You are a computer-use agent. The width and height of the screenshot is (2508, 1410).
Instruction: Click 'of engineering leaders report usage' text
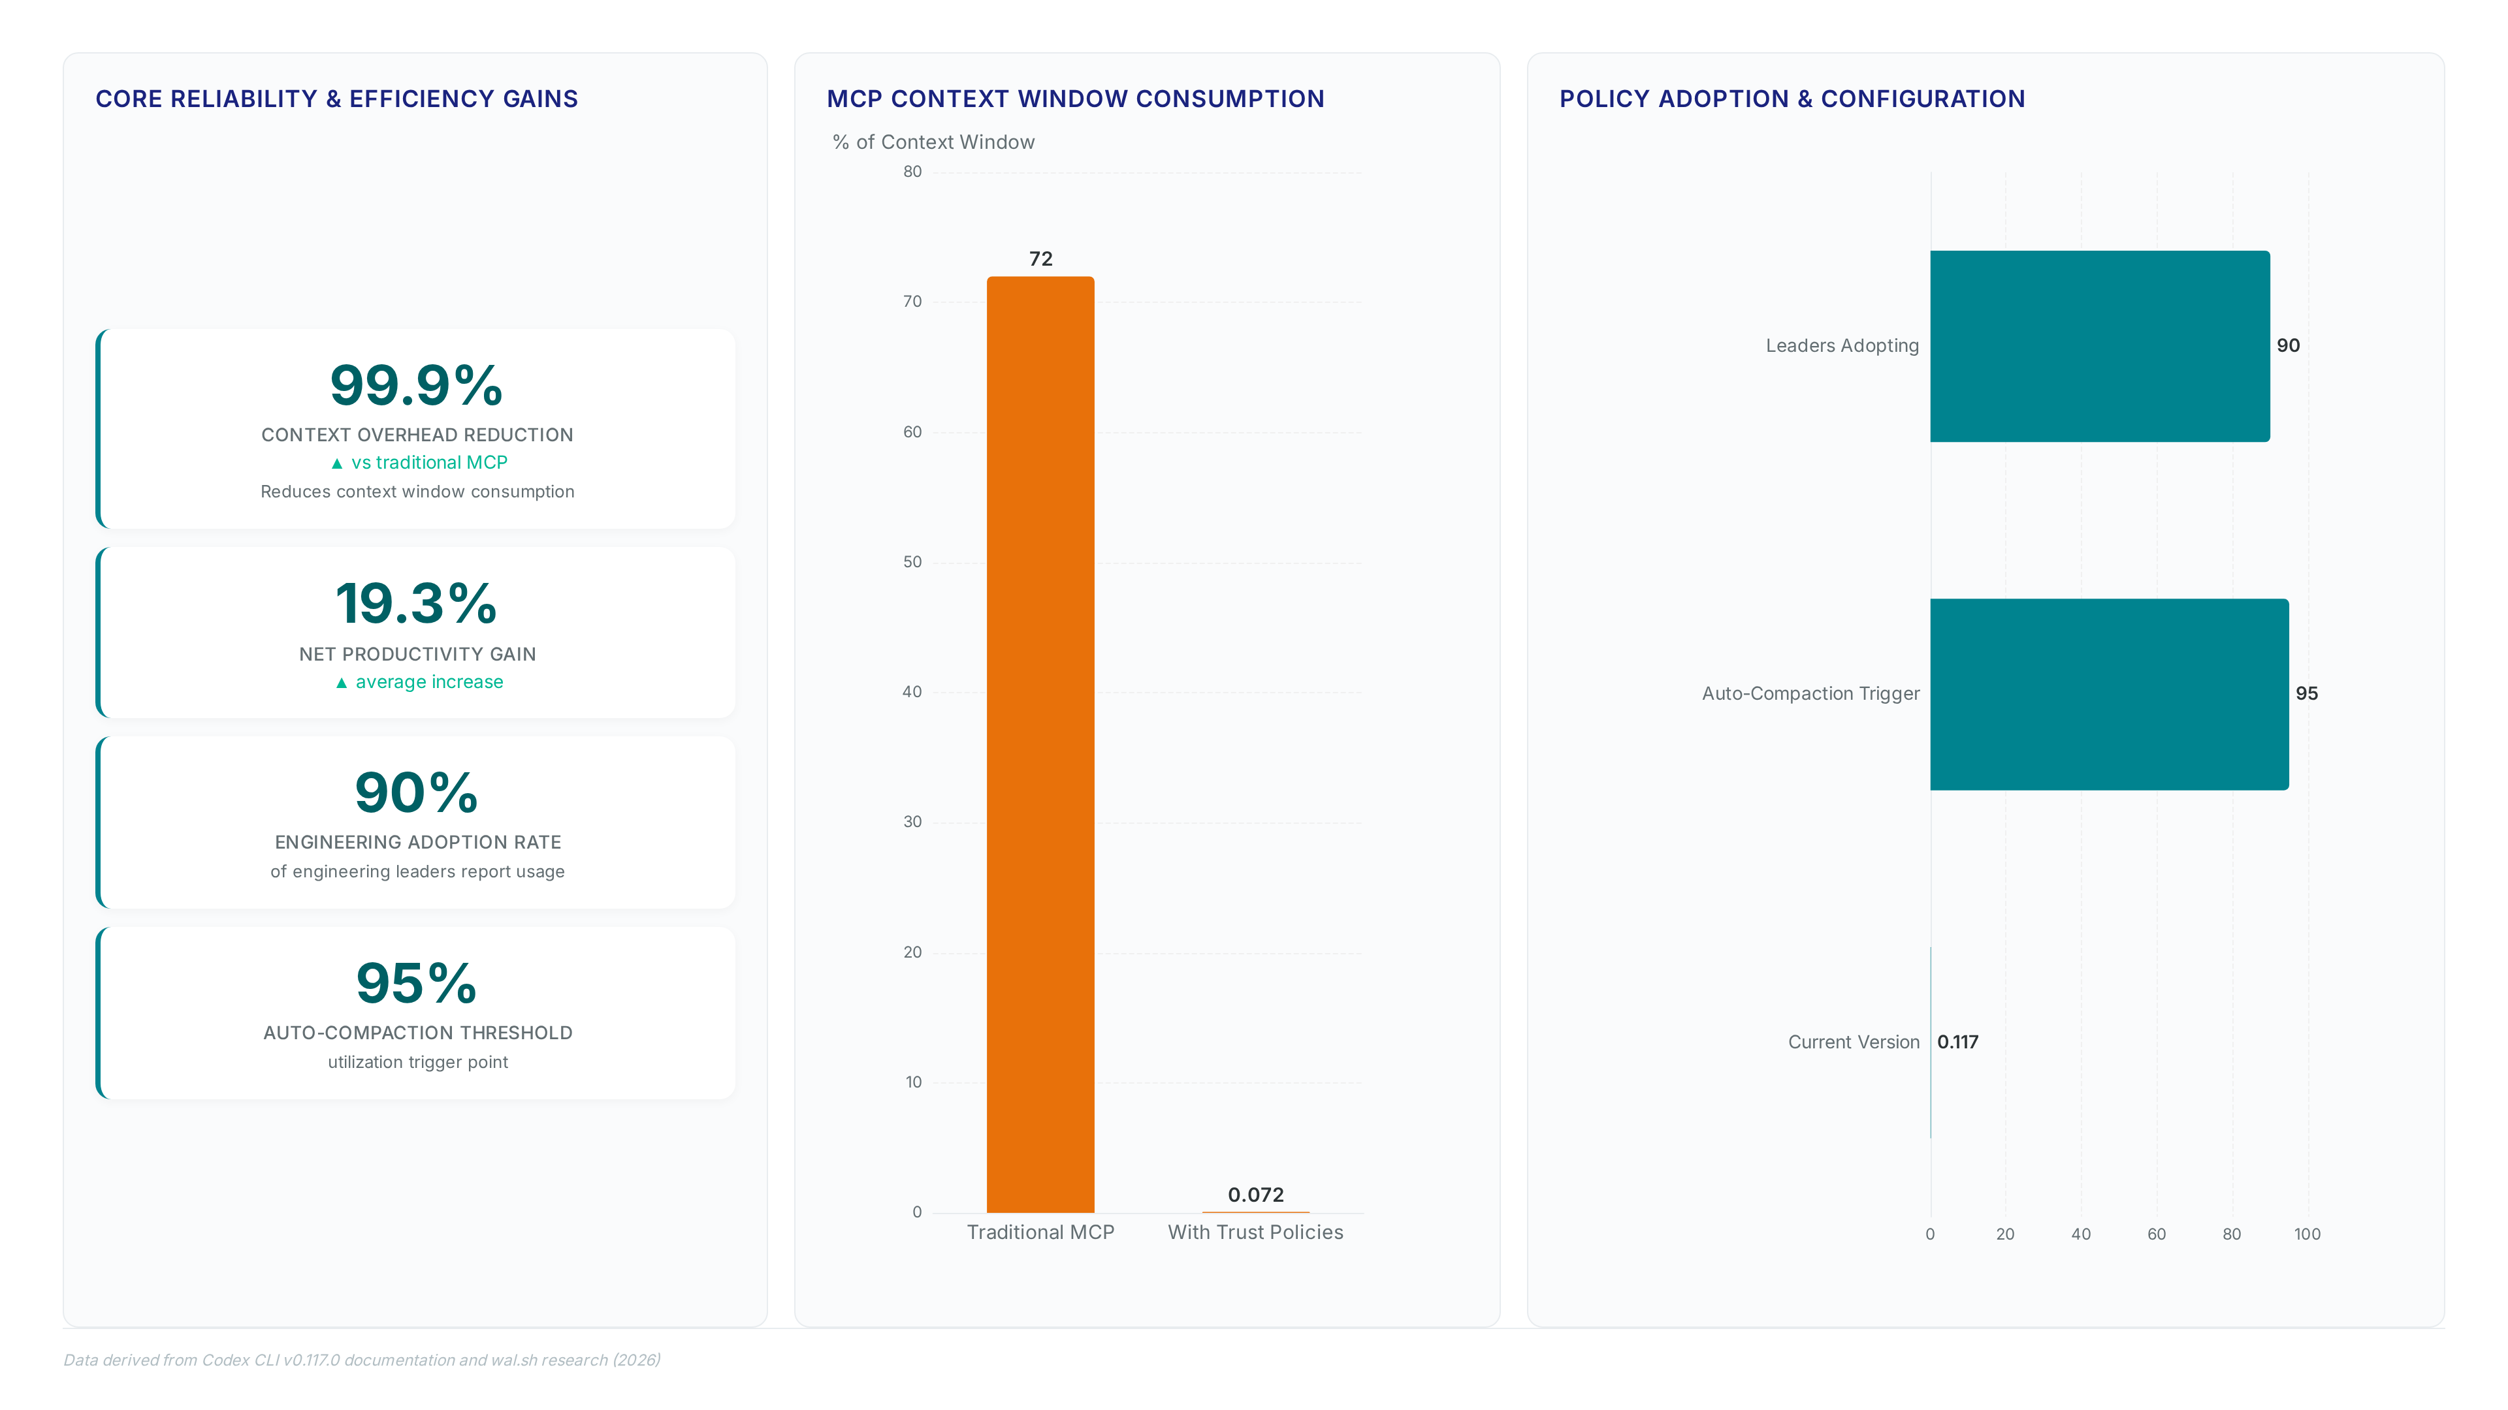[417, 871]
